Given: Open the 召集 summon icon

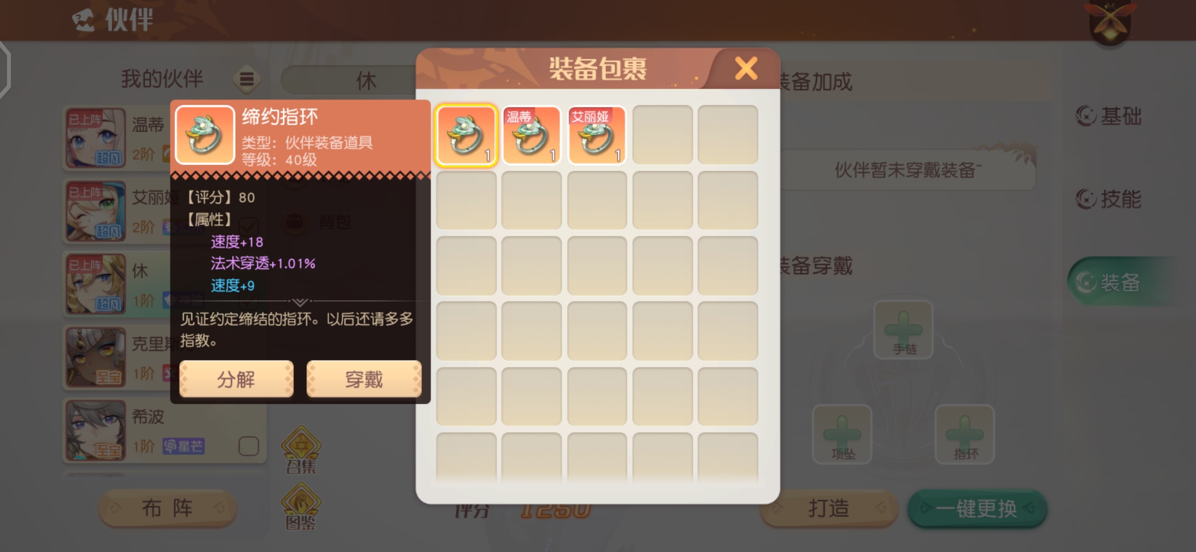Looking at the screenshot, I should point(301,450).
